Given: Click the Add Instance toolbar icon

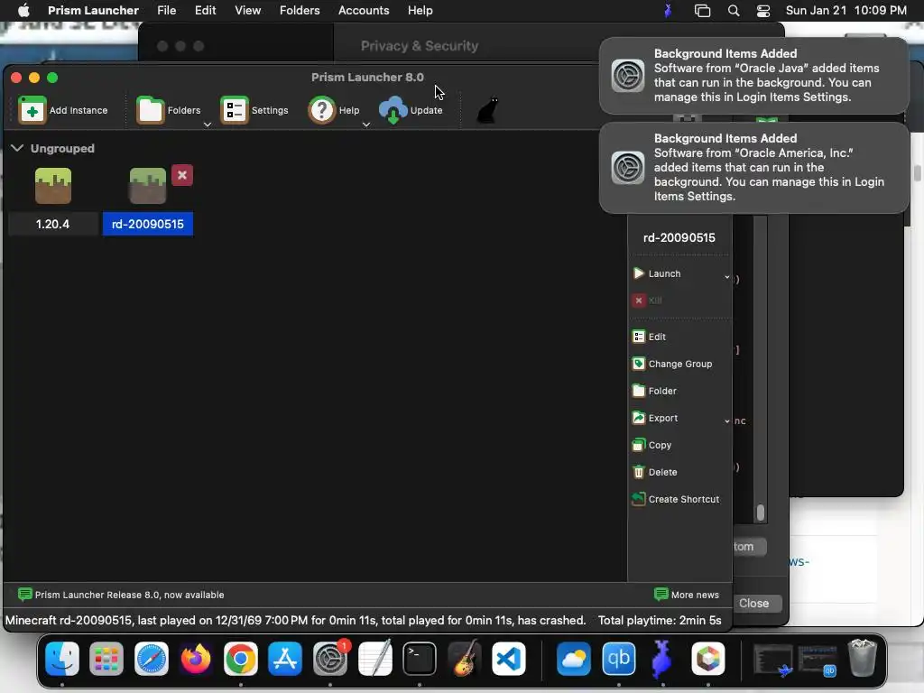Looking at the screenshot, I should [32, 110].
